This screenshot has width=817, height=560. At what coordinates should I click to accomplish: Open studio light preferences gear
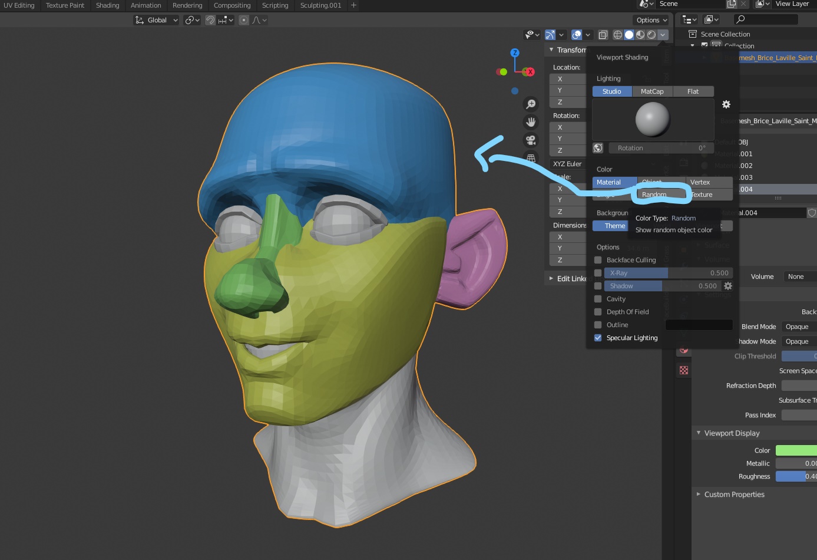tap(726, 104)
